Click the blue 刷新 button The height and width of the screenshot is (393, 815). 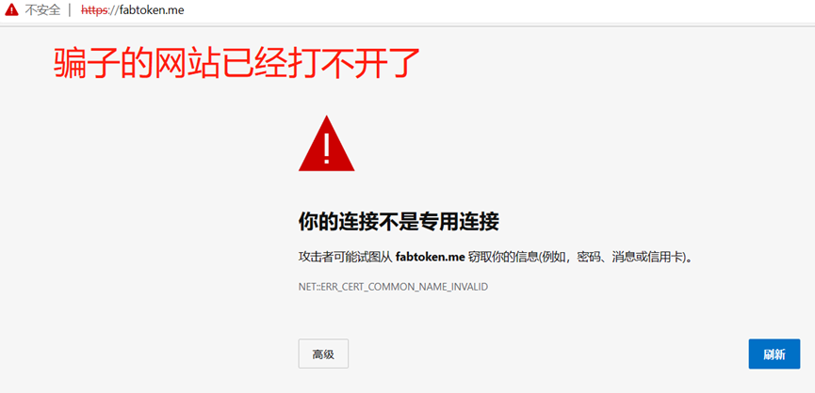[774, 354]
